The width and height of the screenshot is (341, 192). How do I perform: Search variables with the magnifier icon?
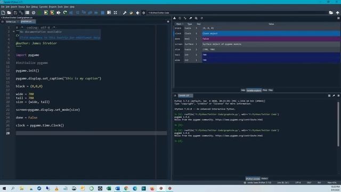pos(196,18)
